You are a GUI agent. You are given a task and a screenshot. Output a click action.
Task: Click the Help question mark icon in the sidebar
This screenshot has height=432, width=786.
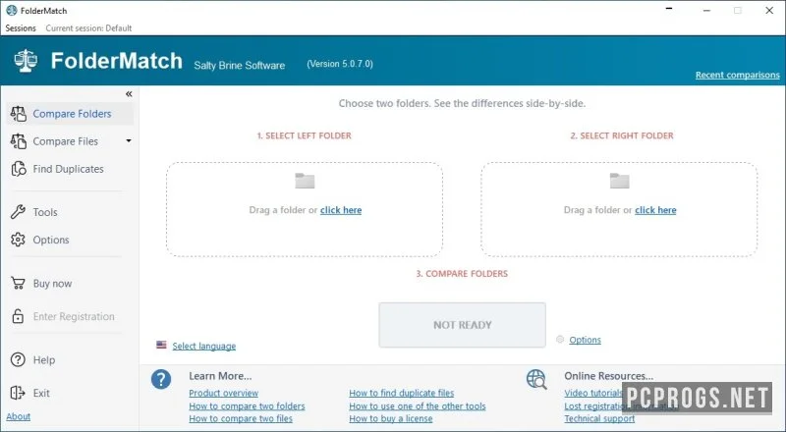(18, 359)
